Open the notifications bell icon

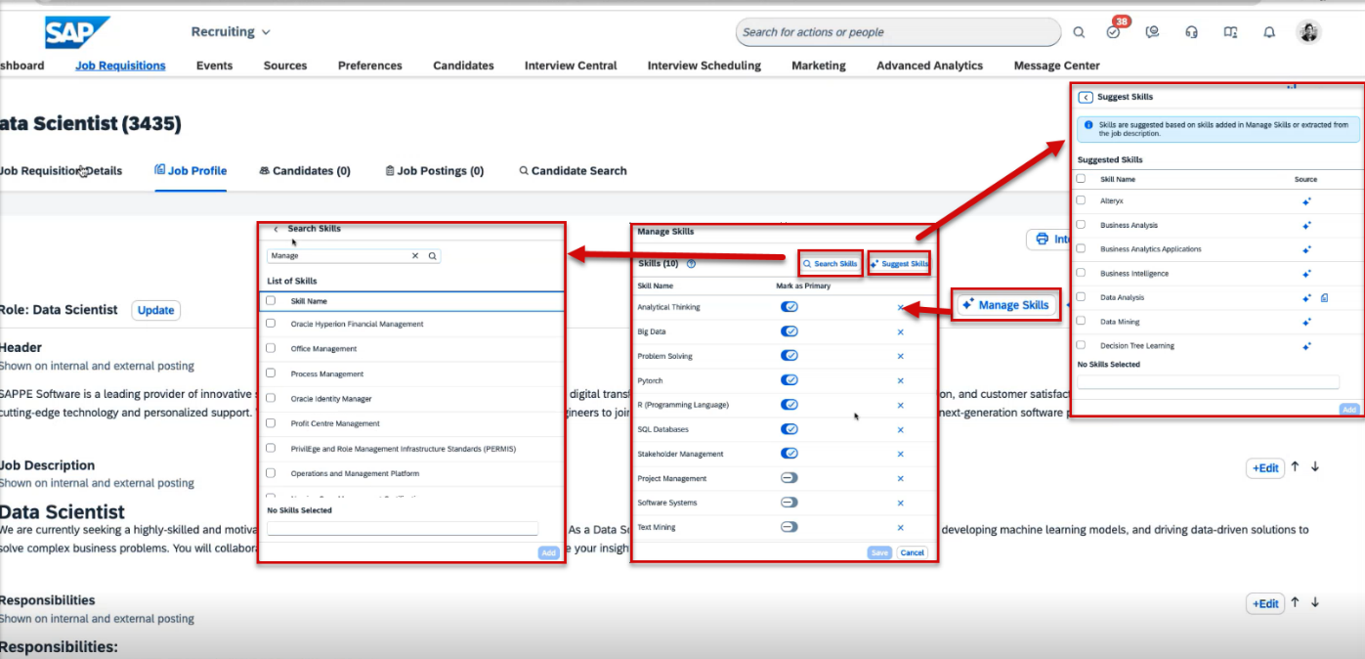click(x=1269, y=32)
